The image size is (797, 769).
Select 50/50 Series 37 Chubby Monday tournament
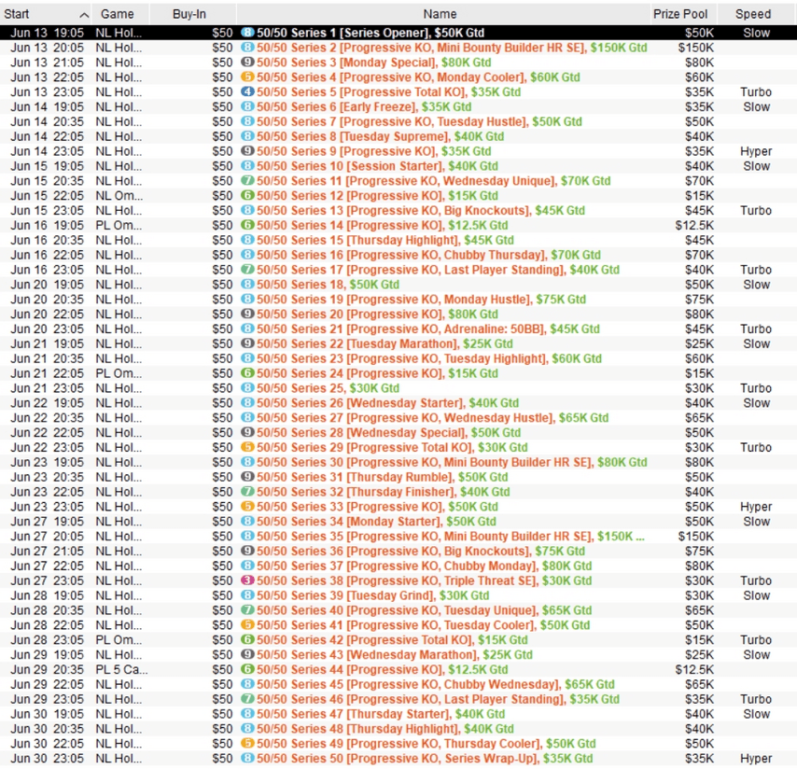pos(398,566)
